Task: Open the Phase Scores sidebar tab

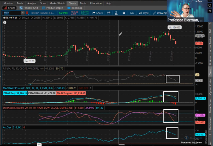Action: pos(210,106)
